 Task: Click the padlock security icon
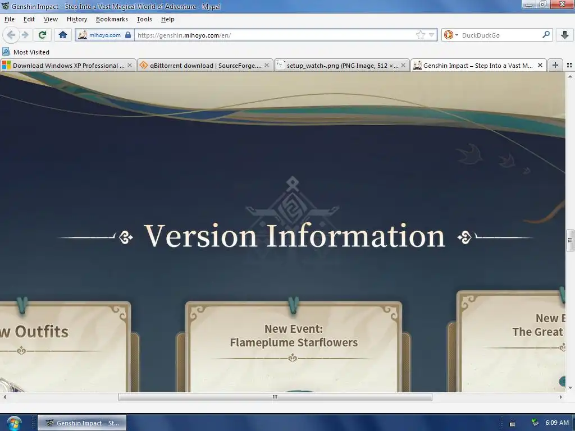click(127, 35)
